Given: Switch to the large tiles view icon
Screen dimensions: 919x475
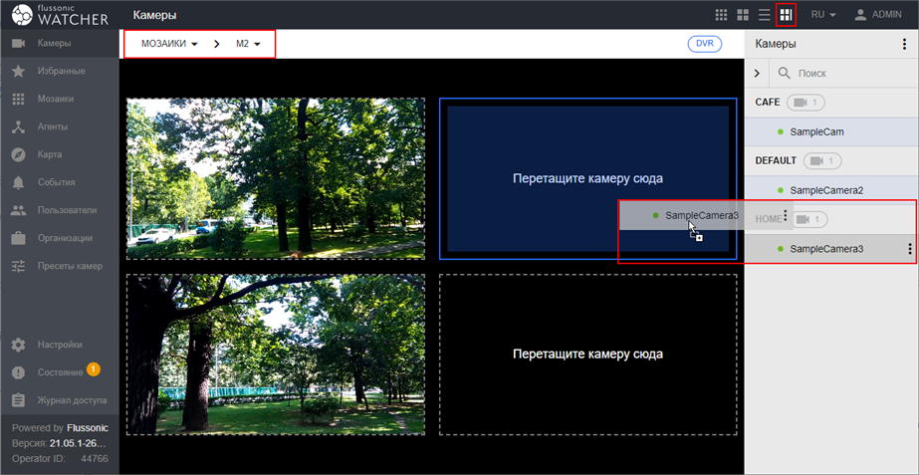Looking at the screenshot, I should pyautogui.click(x=743, y=15).
